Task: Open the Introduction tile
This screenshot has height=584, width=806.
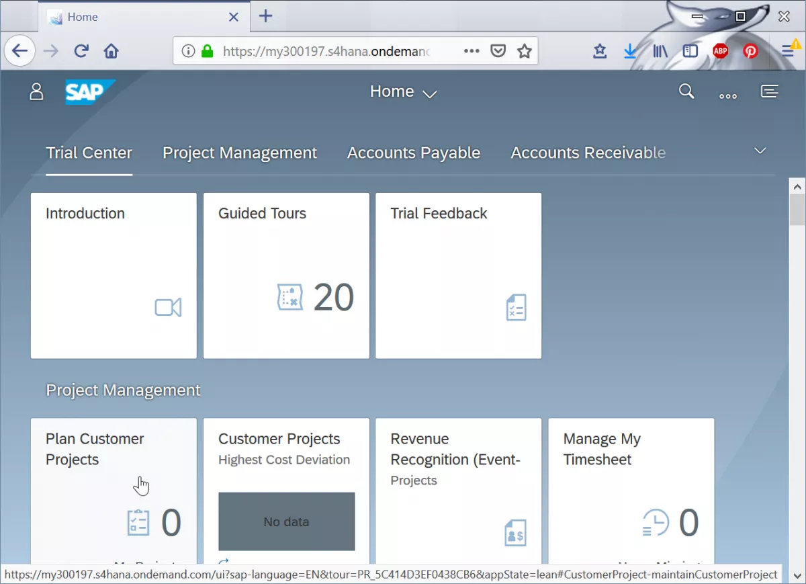Action: [x=114, y=276]
